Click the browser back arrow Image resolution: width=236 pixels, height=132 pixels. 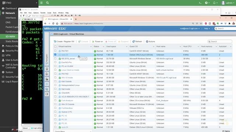tap(45, 23)
